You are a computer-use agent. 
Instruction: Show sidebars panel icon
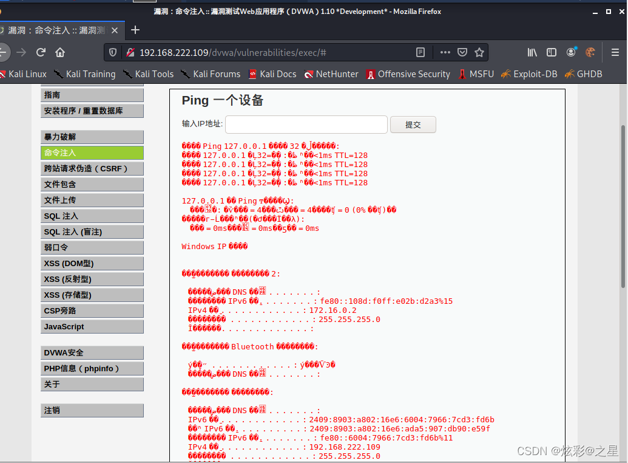[x=552, y=53]
